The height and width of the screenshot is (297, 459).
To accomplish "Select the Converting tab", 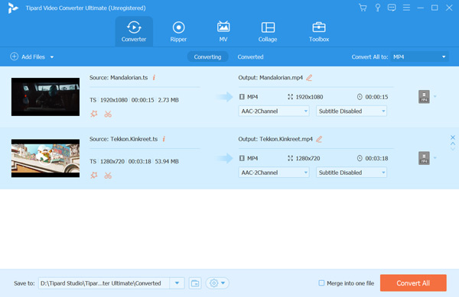I will click(x=207, y=57).
